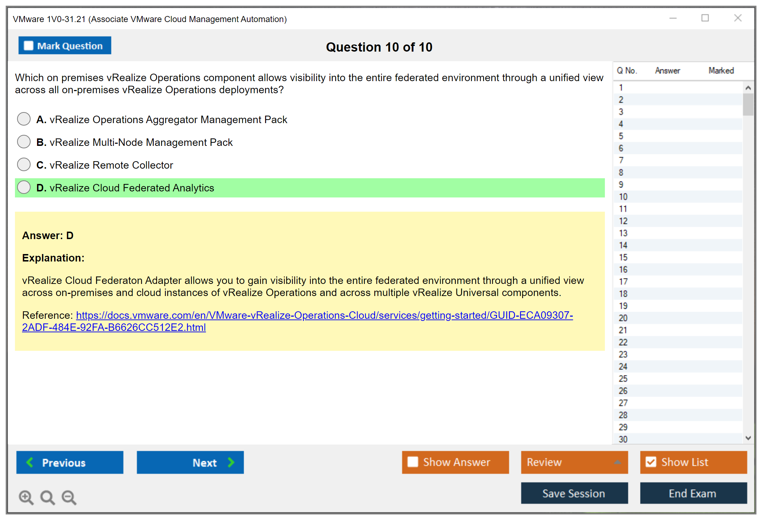The height and width of the screenshot is (523, 765).
Task: Click the reset zoom magnifier icon
Action: pos(47,497)
